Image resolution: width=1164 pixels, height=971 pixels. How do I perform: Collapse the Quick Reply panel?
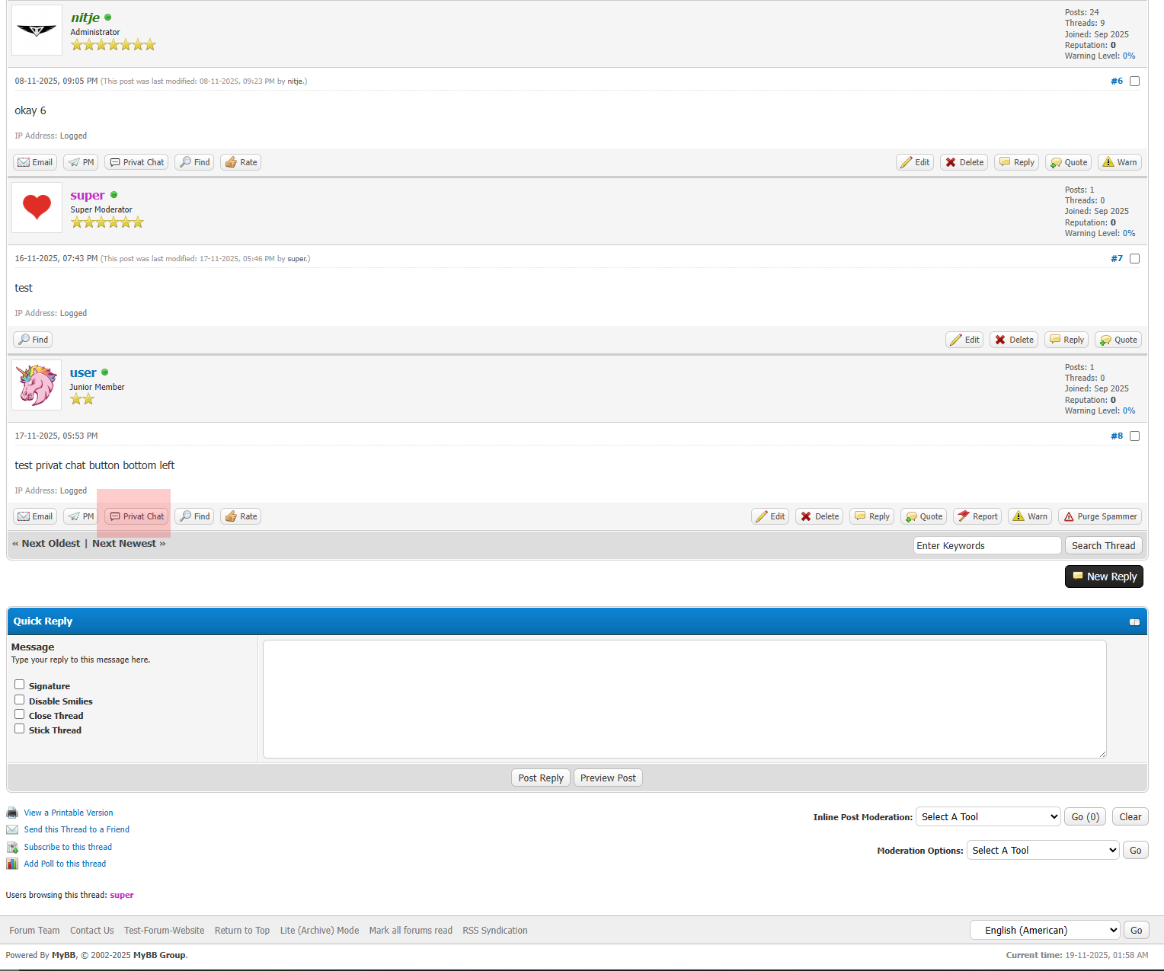tap(1134, 622)
